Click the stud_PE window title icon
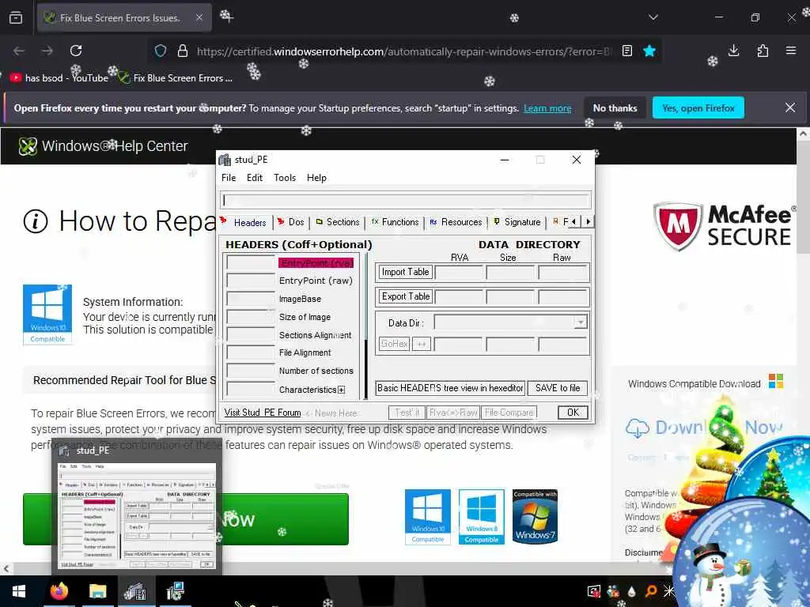The width and height of the screenshot is (810, 607). (225, 160)
